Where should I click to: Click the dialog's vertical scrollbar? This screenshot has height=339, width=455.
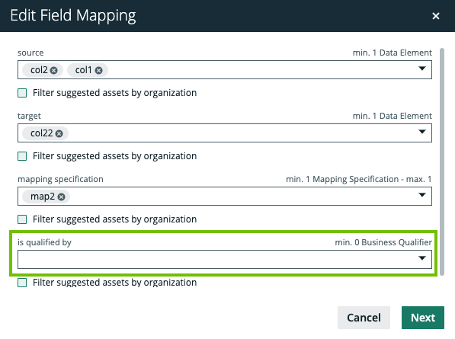point(442,162)
